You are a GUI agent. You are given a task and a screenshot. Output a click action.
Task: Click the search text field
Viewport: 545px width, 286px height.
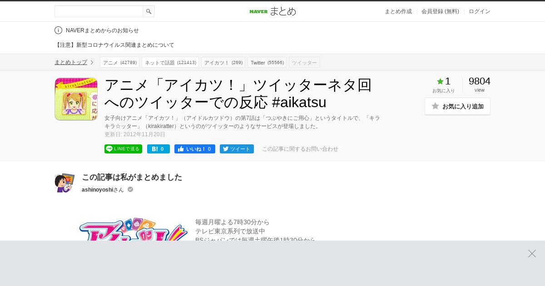(x=99, y=11)
